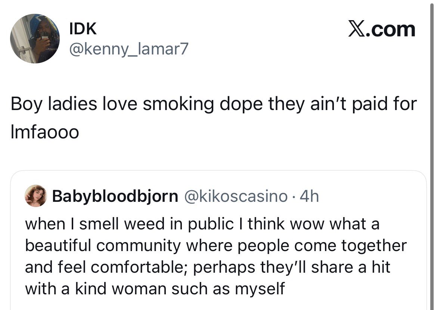The width and height of the screenshot is (437, 310).
Task: Click the X logo in the watermark
Action: click(x=356, y=29)
